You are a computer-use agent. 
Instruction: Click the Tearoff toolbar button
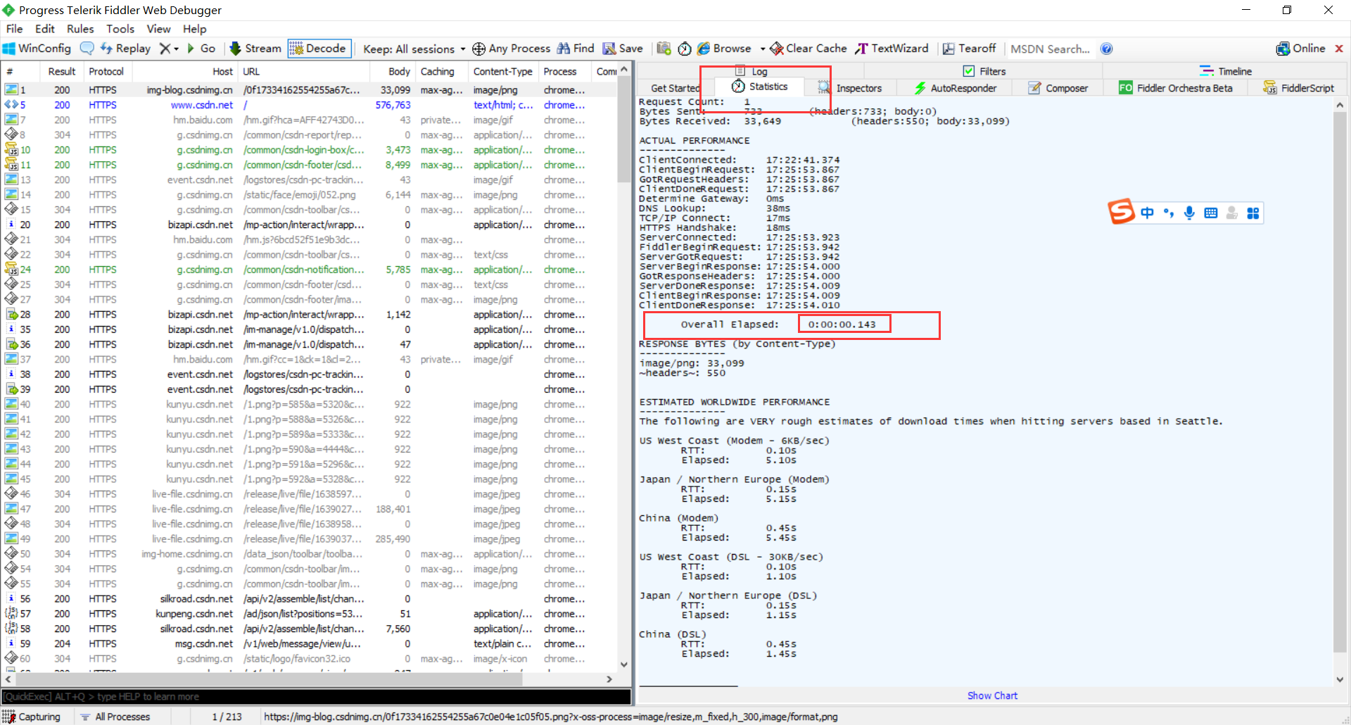(969, 49)
